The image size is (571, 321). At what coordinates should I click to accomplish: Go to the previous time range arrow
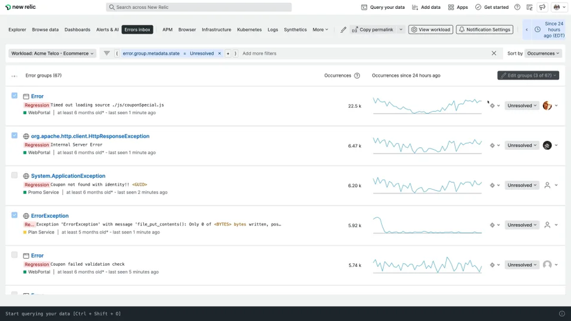pos(527,30)
